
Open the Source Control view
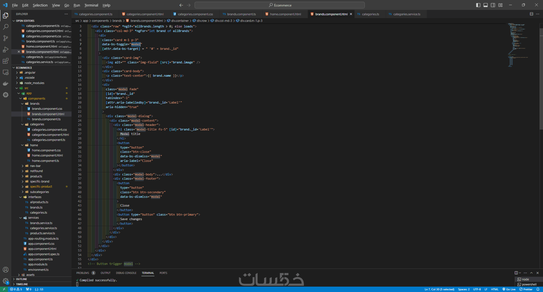click(5, 38)
